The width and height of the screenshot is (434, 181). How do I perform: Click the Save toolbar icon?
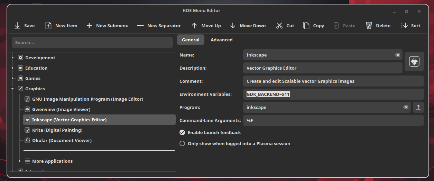pos(17,26)
